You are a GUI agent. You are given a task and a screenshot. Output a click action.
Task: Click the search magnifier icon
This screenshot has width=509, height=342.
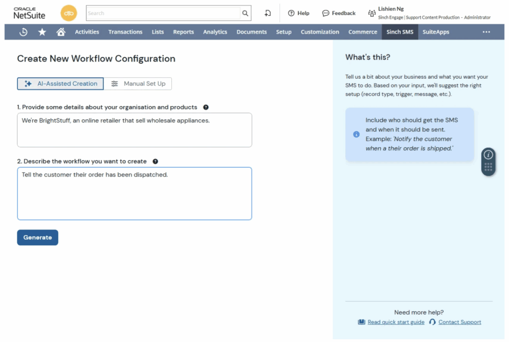pyautogui.click(x=245, y=13)
